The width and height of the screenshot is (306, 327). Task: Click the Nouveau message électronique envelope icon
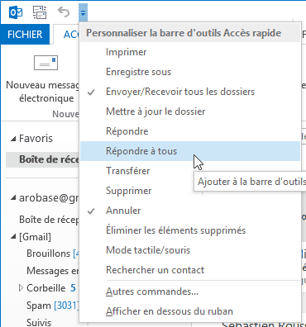[x=45, y=63]
